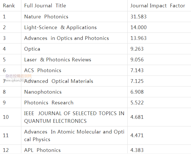Screen dimensions: 191x155
Task: Click Advances In Atomic Molecular title
Action: (74, 135)
